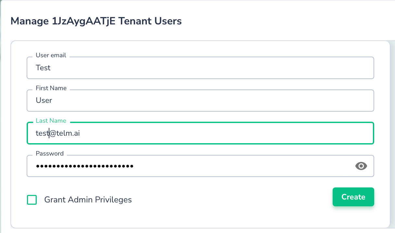Click the "telm.ai" domain in Last Name

tap(68, 133)
